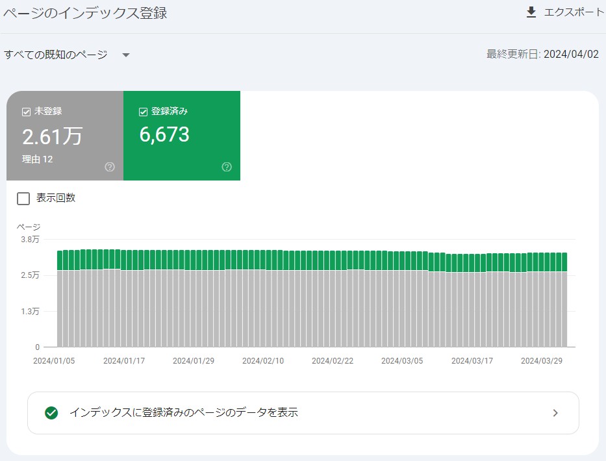Screen dimensions: 606x461
Task: Open help icon in 登録済み card
Action: pyautogui.click(x=227, y=167)
